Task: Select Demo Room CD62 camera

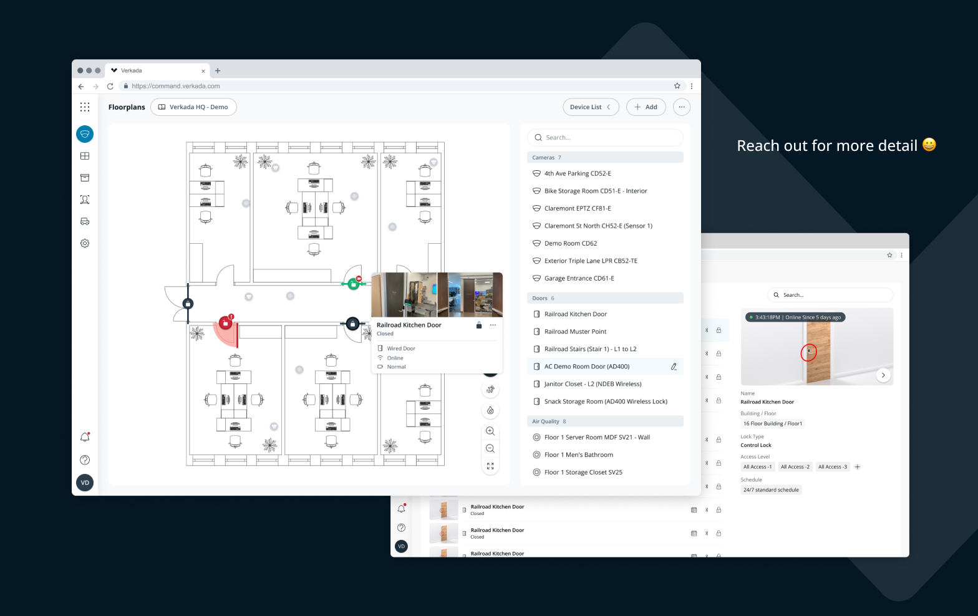Action: tap(605, 244)
